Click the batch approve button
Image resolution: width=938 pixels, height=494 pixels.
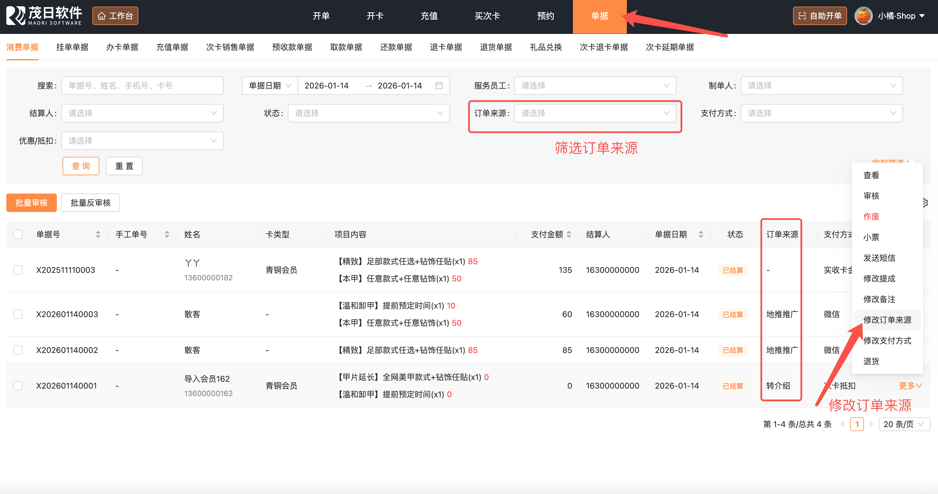[x=31, y=202]
